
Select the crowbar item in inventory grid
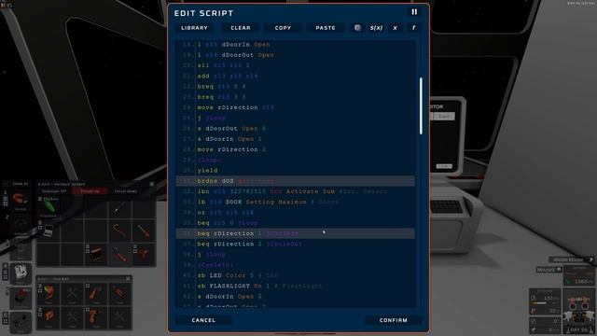(x=119, y=231)
